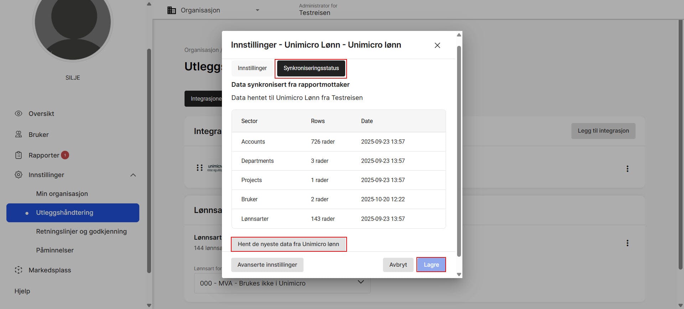Click the Innstillinger gear icon in sidebar
Viewport: 684px width, 309px height.
coord(19,175)
